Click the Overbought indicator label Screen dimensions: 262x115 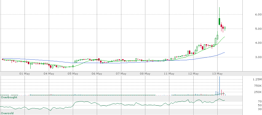click(x=9, y=97)
